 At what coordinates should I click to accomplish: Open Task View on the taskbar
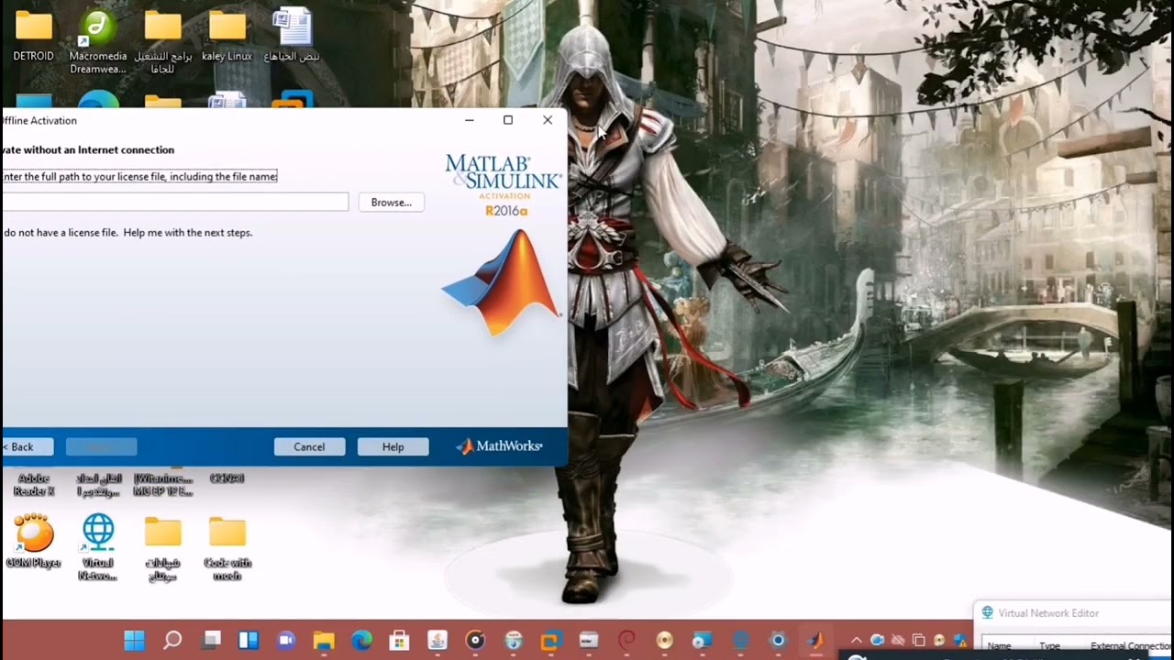click(x=212, y=640)
